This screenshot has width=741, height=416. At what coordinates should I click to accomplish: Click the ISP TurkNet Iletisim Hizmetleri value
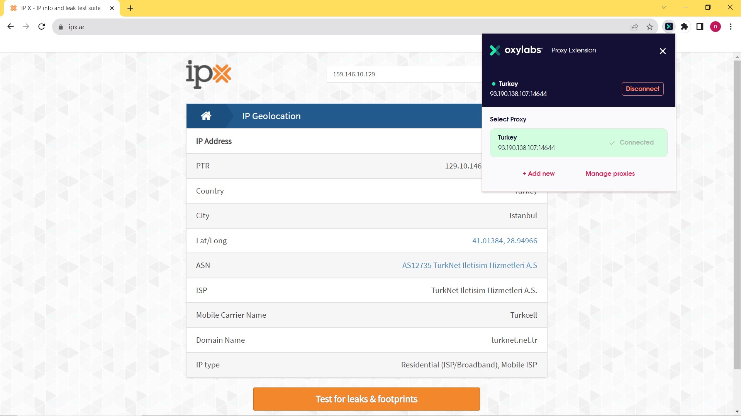tap(484, 290)
